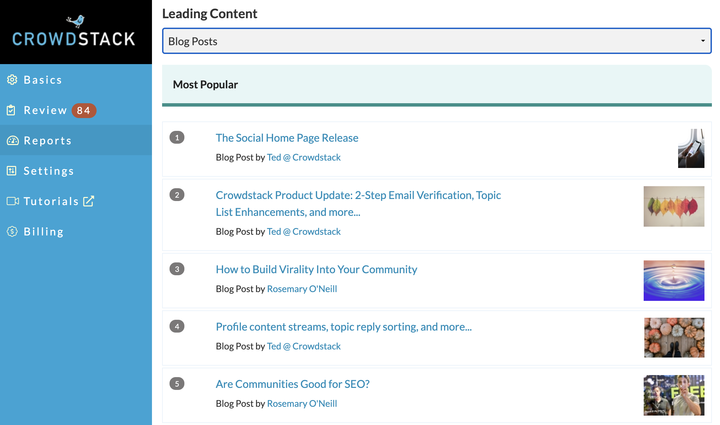Open Tutorials in sidebar
Viewport: 720px width, 425px height.
pyautogui.click(x=76, y=201)
